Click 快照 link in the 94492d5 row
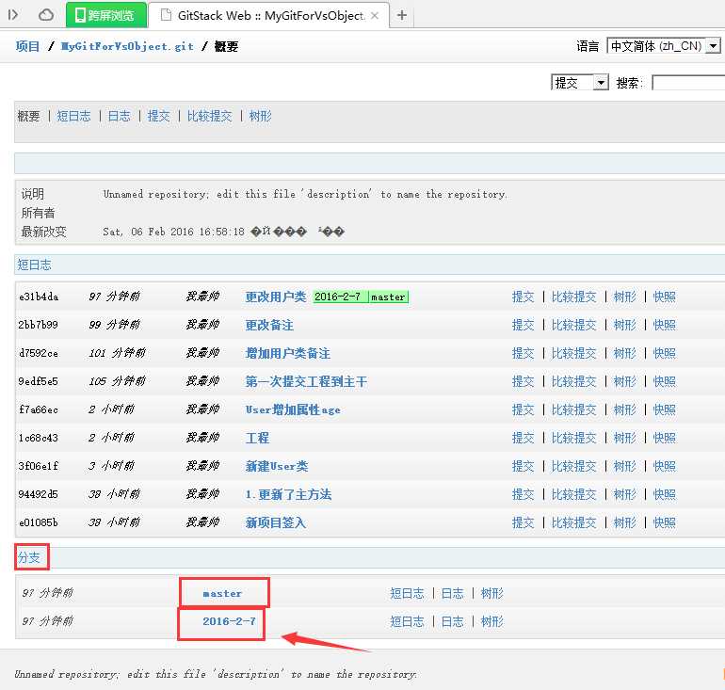The width and height of the screenshot is (725, 690). pyautogui.click(x=665, y=494)
